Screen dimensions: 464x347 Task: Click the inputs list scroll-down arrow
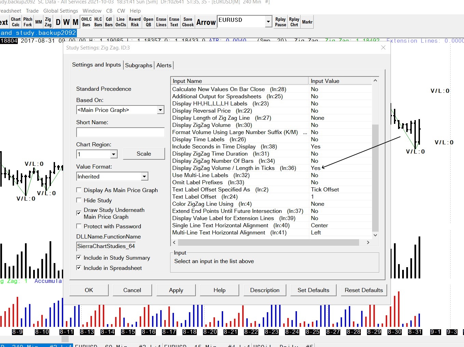375,235
